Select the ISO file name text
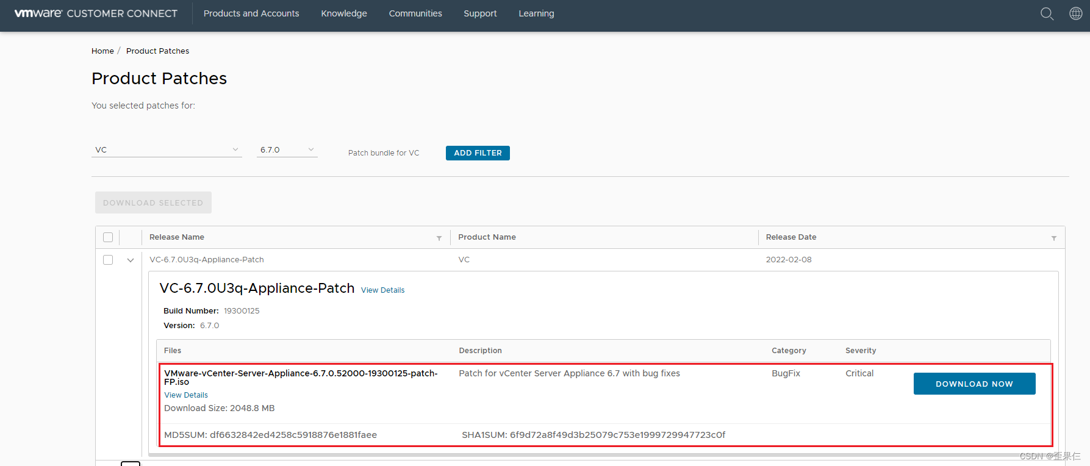 [301, 378]
